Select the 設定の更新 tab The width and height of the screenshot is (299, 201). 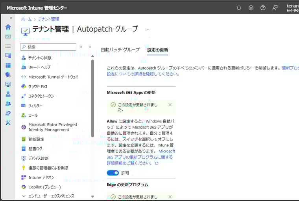(x=157, y=50)
